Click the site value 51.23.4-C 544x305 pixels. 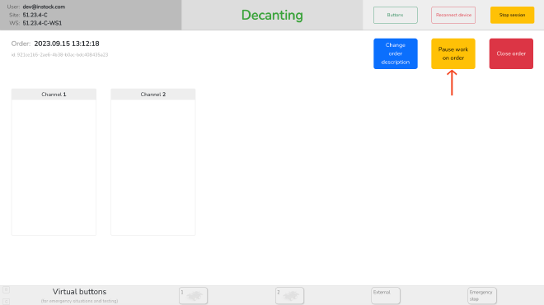(x=35, y=15)
